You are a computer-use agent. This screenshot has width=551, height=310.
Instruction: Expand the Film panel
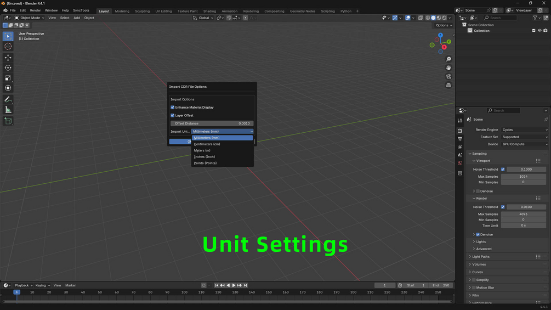click(x=475, y=295)
